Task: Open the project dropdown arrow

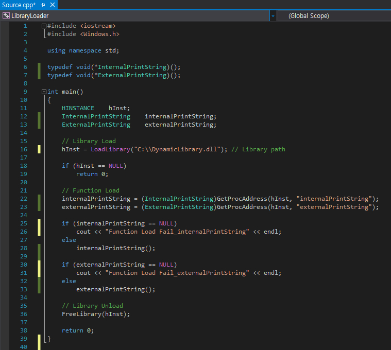Action: click(273, 16)
